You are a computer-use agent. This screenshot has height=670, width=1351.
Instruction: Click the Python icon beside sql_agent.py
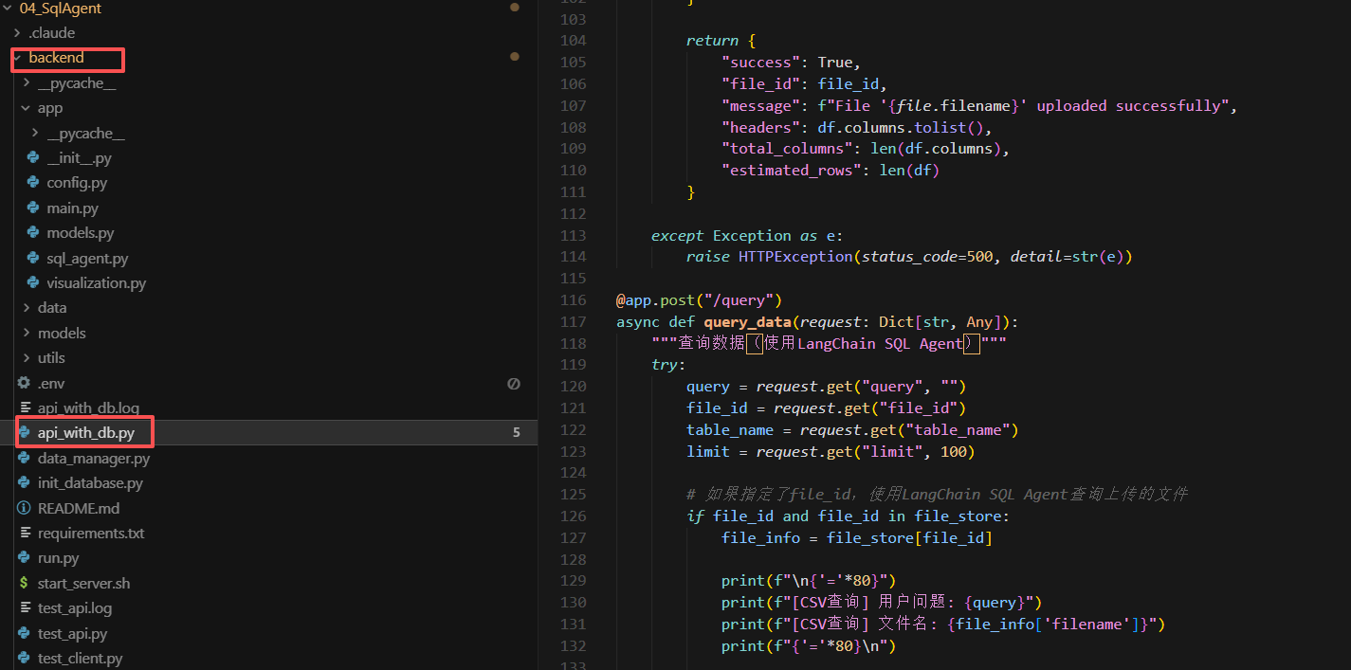coord(33,259)
